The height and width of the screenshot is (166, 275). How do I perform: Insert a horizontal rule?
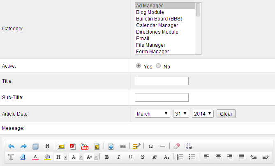pos(163,146)
